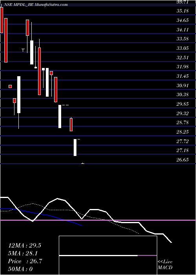Viewport: 196px width, 275px height.
Task: Click the 5MA : 28.1 readout
Action: tap(23, 253)
